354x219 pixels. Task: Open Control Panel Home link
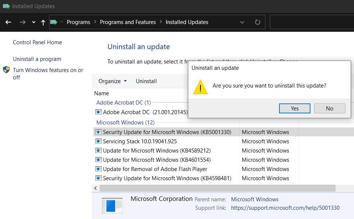(37, 42)
